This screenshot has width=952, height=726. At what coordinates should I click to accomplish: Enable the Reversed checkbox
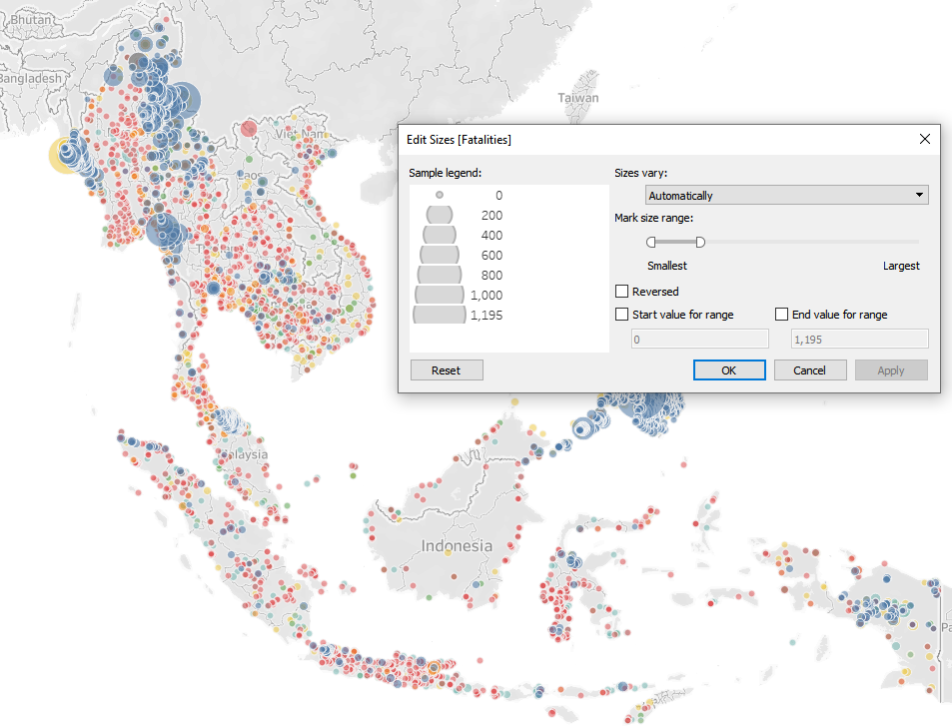tap(622, 292)
